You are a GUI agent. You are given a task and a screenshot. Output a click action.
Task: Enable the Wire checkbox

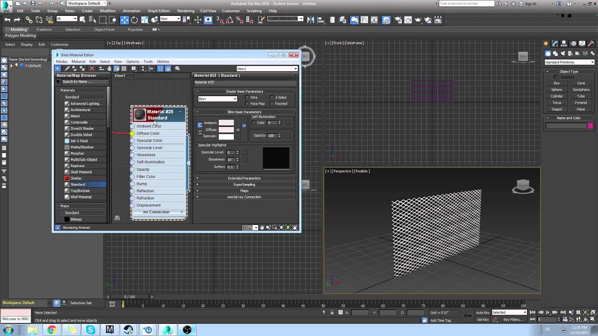coord(248,98)
